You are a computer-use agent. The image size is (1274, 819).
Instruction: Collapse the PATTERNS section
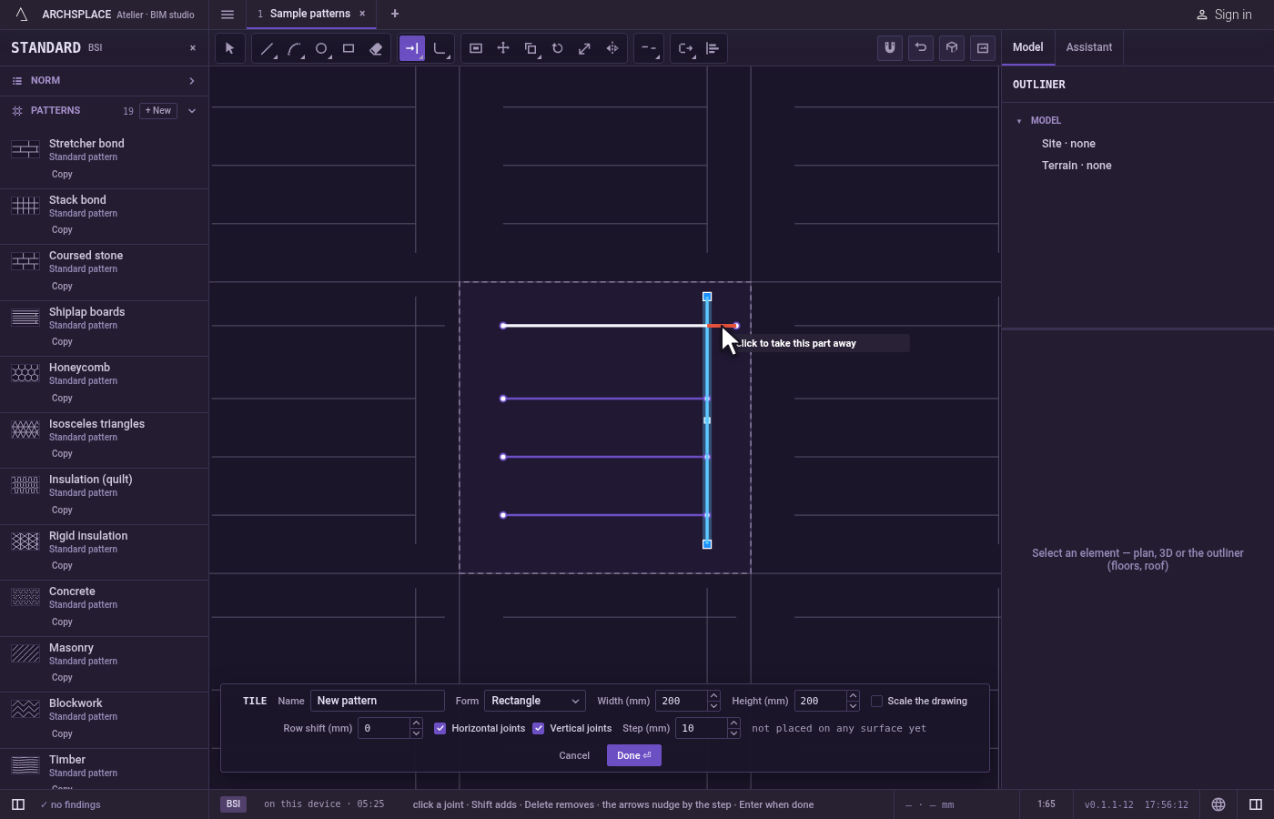[192, 111]
